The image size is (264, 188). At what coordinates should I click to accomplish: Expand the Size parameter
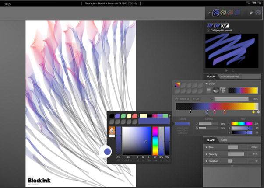pyautogui.click(x=206, y=147)
